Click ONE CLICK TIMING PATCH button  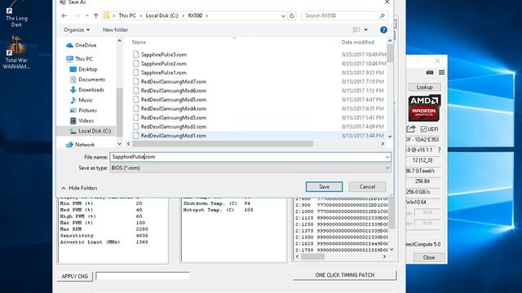pos(344,275)
